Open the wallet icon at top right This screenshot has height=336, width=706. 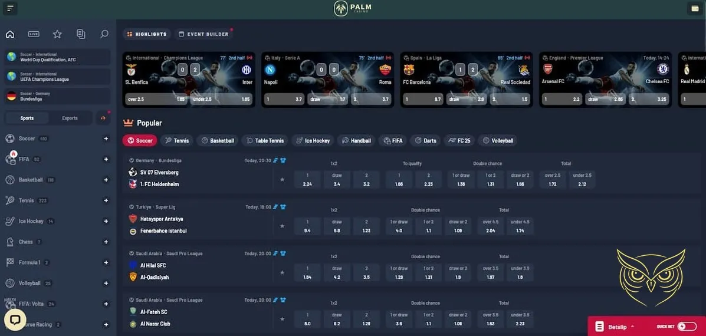pyautogui.click(x=694, y=8)
